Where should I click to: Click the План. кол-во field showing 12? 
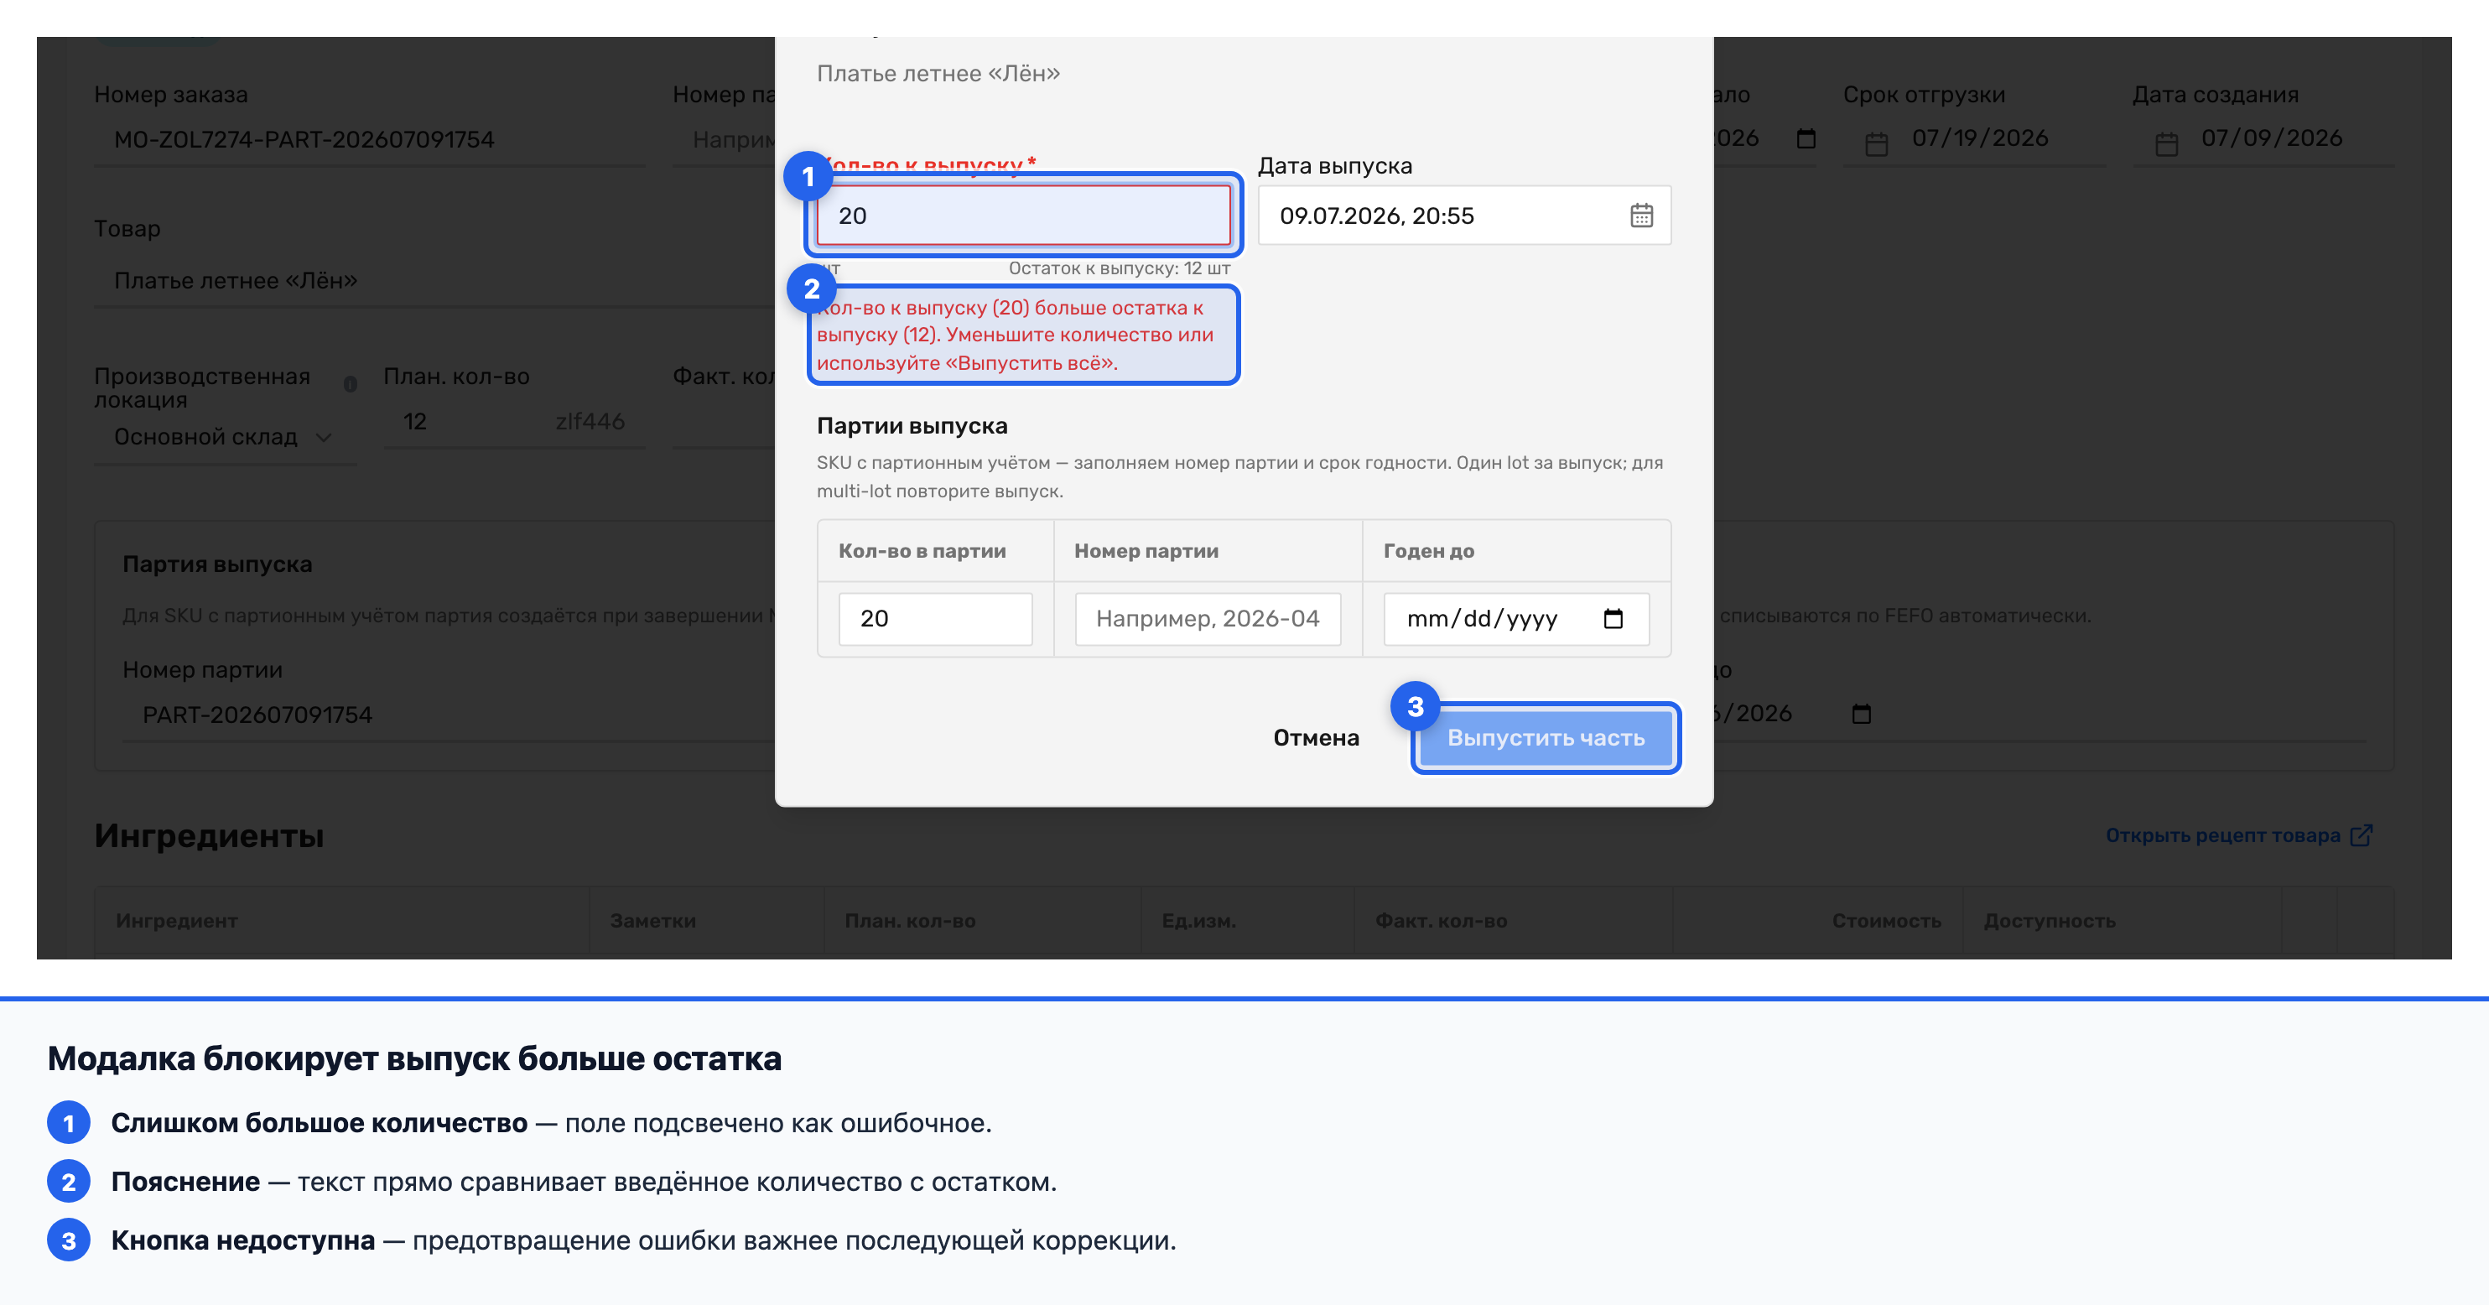click(x=513, y=422)
